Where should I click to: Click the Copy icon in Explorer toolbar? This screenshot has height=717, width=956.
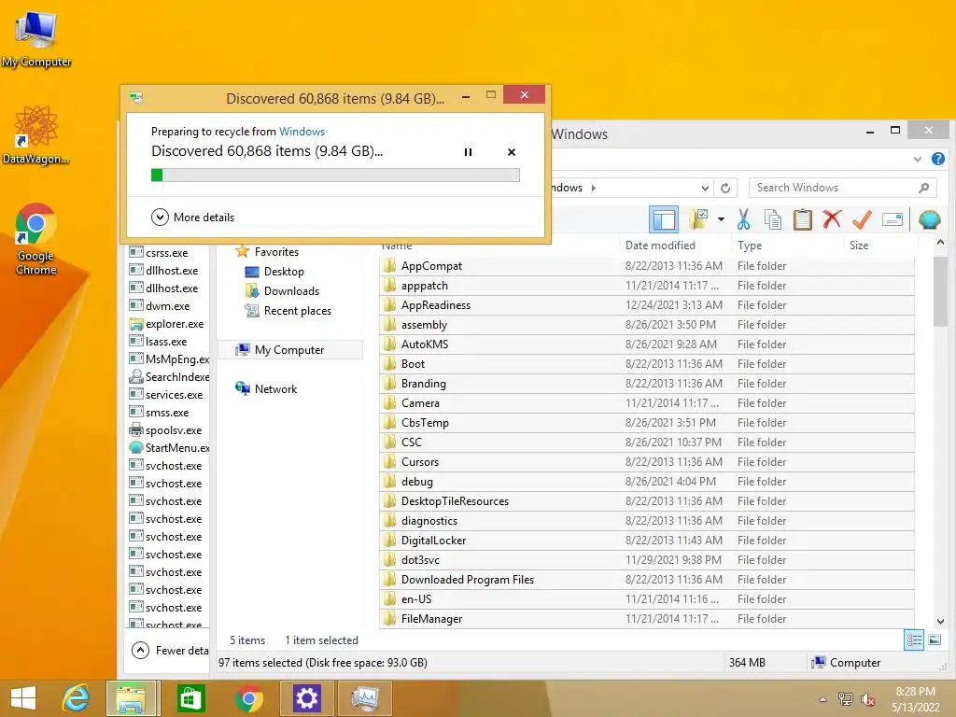pyautogui.click(x=772, y=219)
